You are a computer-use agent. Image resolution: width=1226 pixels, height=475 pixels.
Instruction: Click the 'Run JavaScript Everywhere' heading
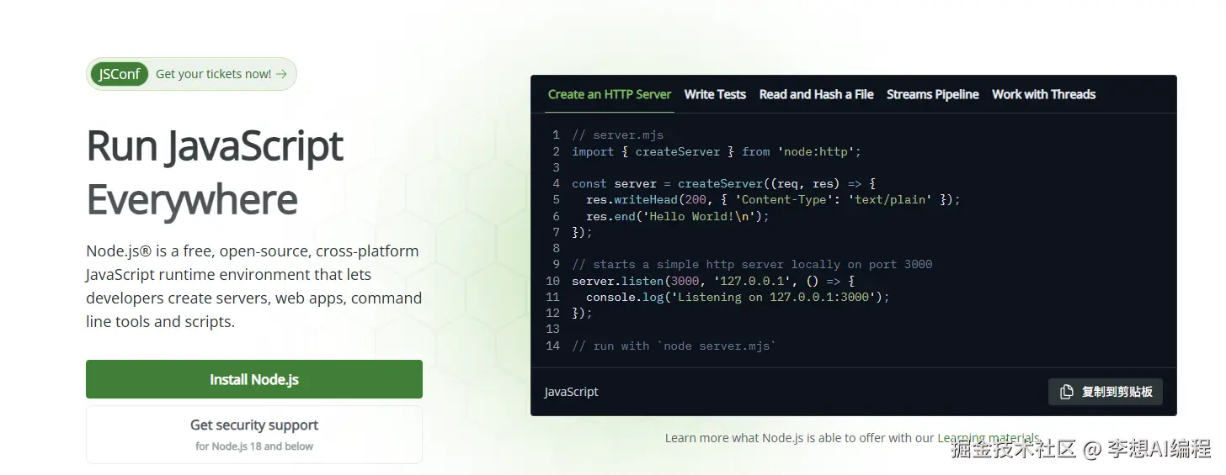[x=215, y=173]
